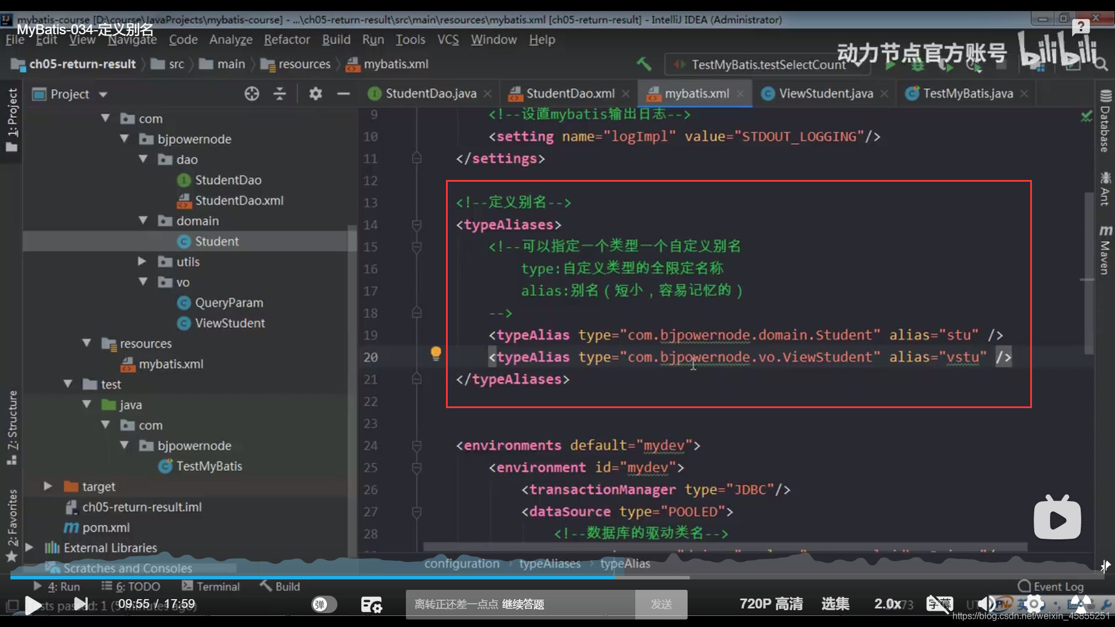This screenshot has height=627, width=1115.
Task: Collapse the domain folder
Action: click(143, 220)
